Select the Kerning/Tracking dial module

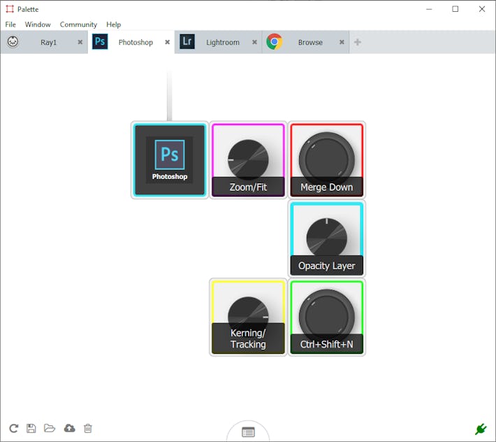[x=248, y=317]
